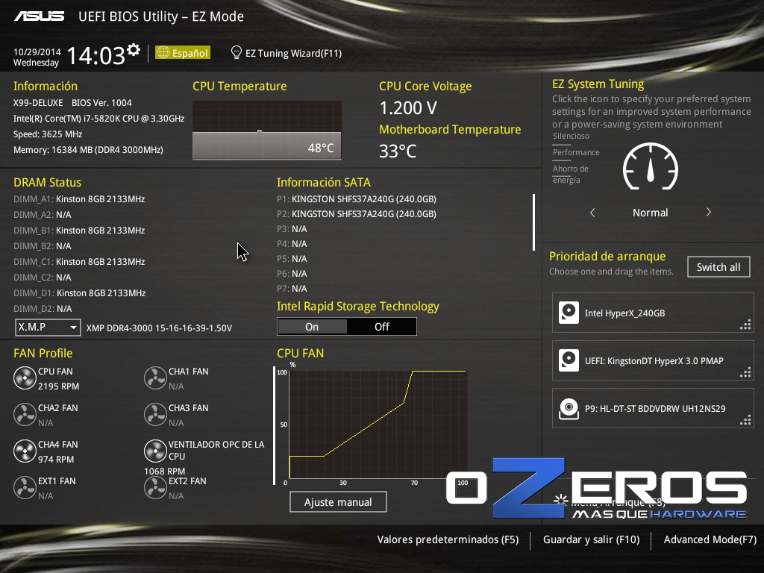Viewport: 764px width, 573px height.
Task: Click the Normal tuning mode label
Action: click(651, 213)
